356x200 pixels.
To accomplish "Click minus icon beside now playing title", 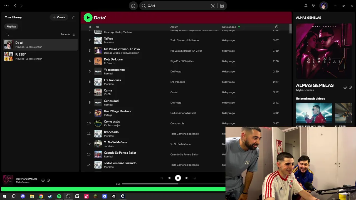I will (43, 180).
